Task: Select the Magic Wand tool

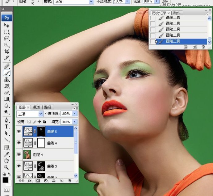Action: pyautogui.click(x=6, y=45)
